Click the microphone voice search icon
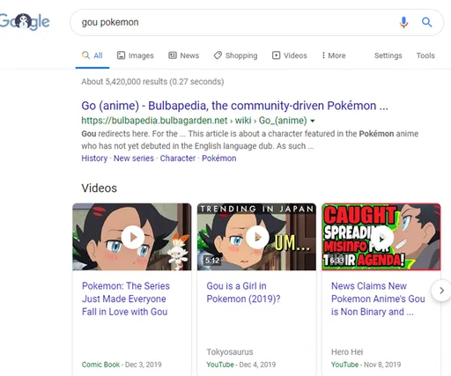Screen dimensions: 451x376 [403, 22]
